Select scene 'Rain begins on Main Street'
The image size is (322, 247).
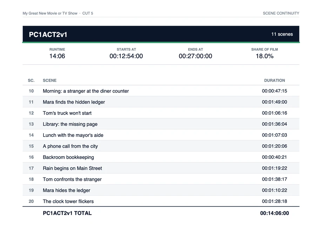pyautogui.click(x=72, y=169)
